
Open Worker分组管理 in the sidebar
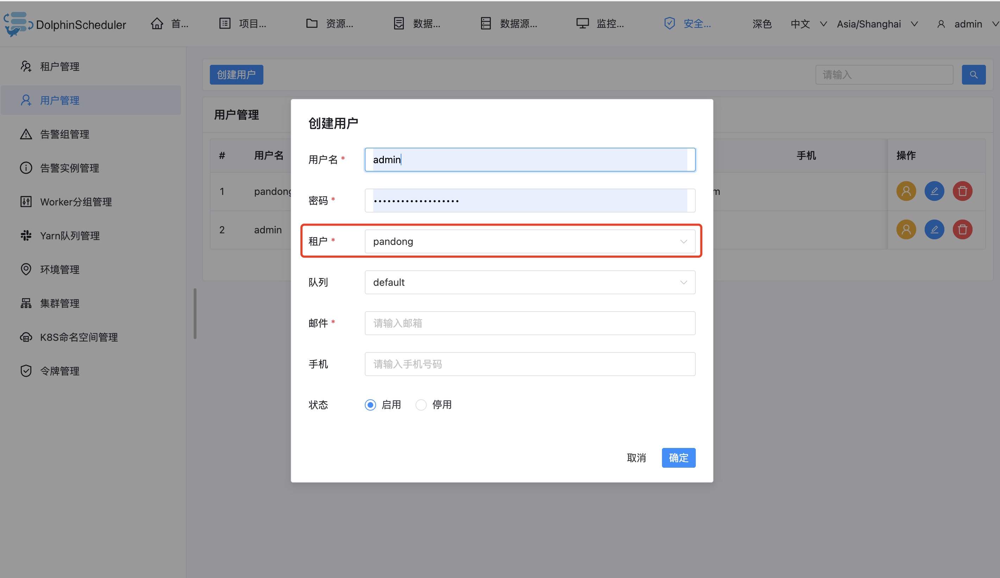pos(75,202)
